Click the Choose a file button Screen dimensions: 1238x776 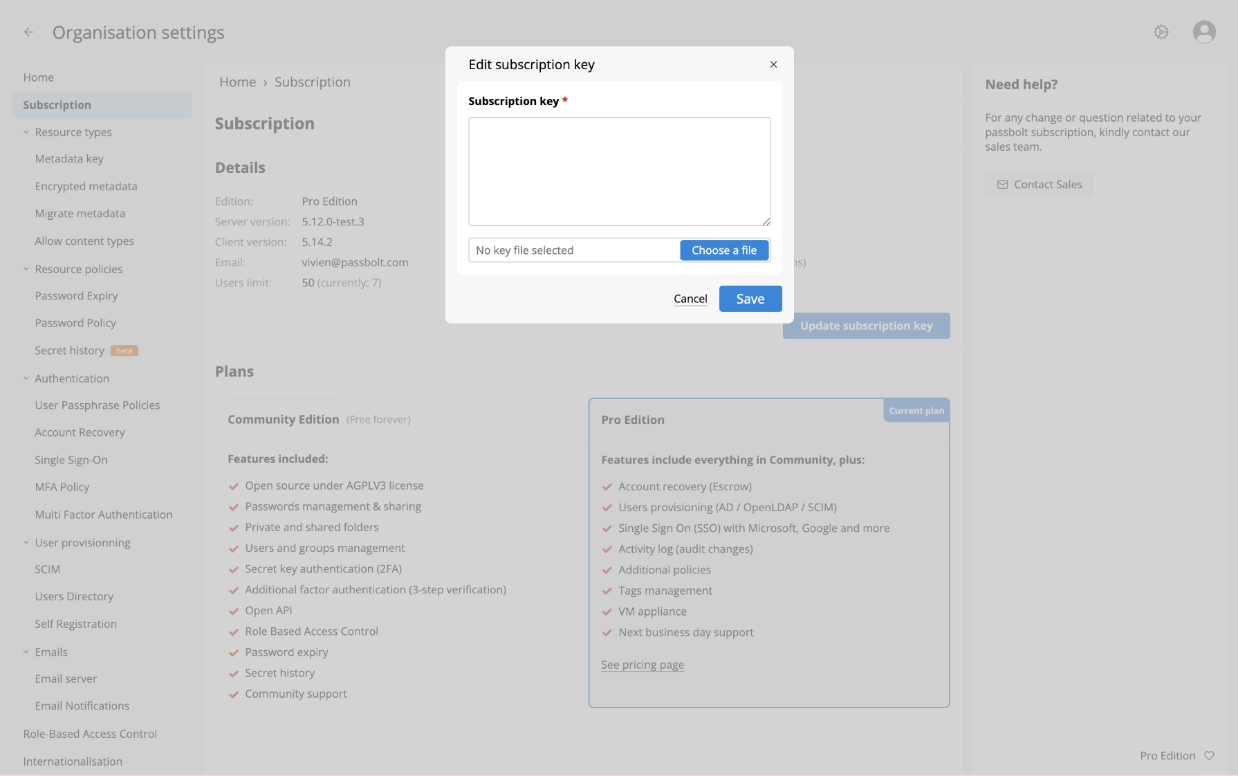[x=724, y=250]
